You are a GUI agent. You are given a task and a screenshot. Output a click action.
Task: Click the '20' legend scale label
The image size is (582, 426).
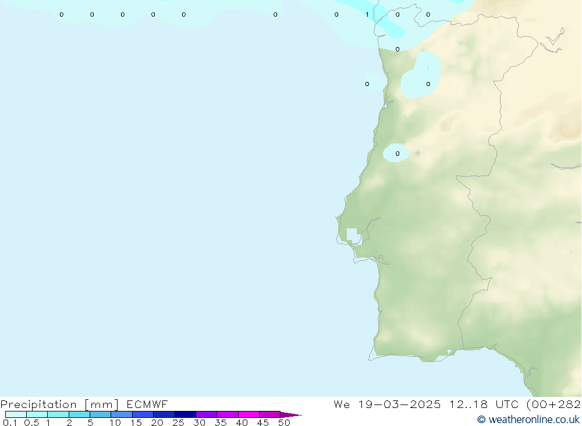pyautogui.click(x=157, y=423)
